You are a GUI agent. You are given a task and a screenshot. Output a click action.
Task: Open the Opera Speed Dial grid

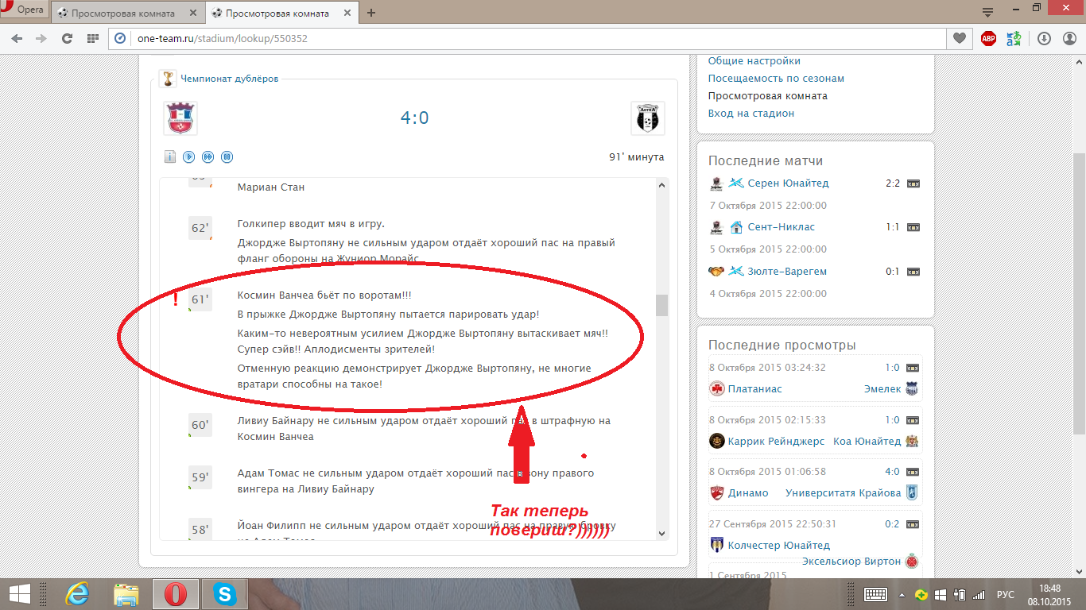pos(92,38)
